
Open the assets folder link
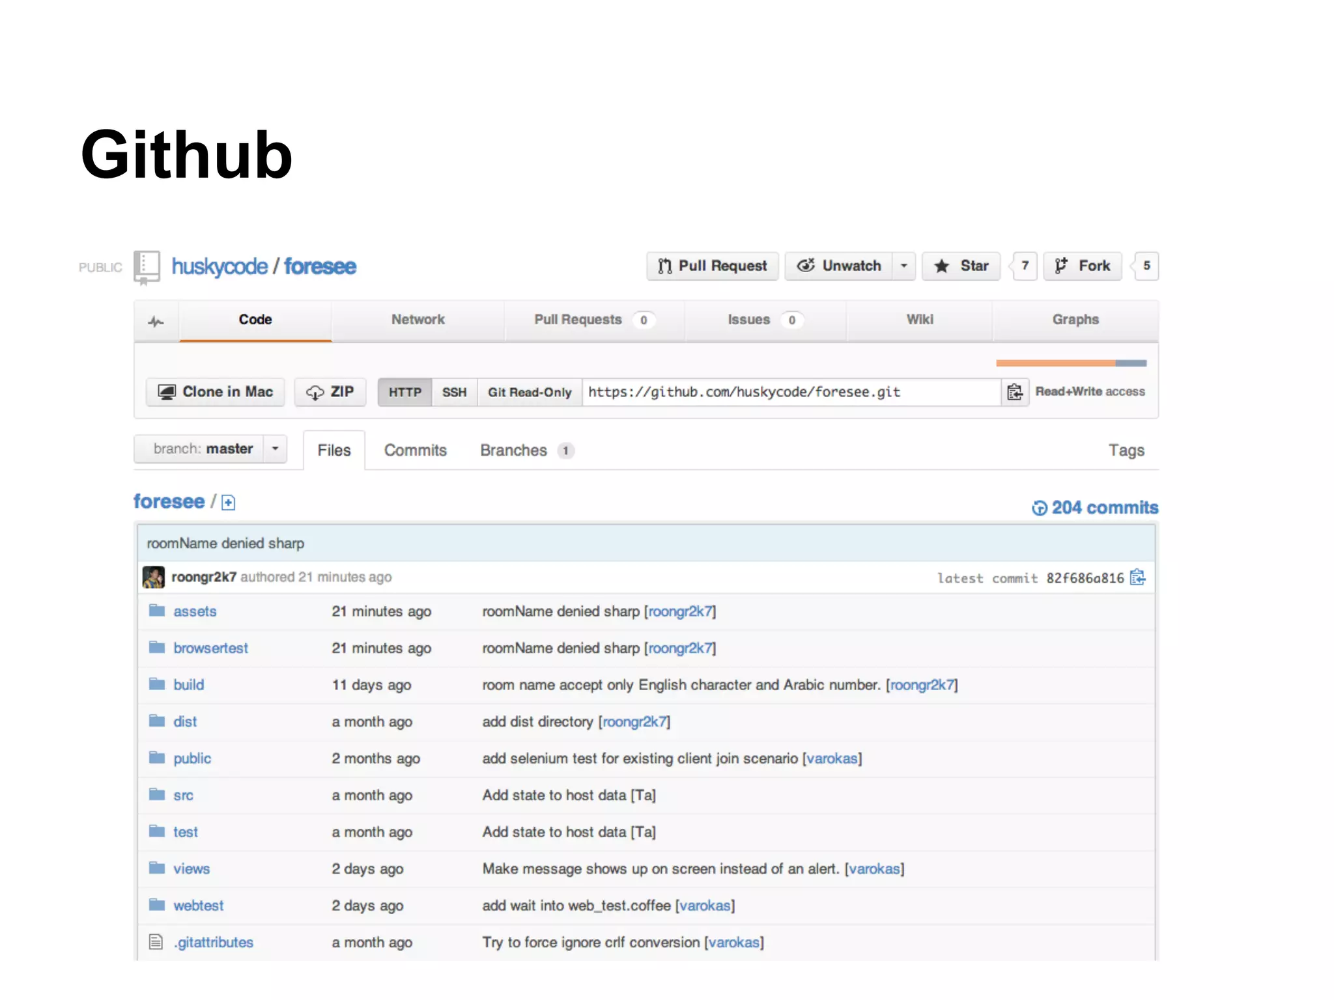click(195, 611)
